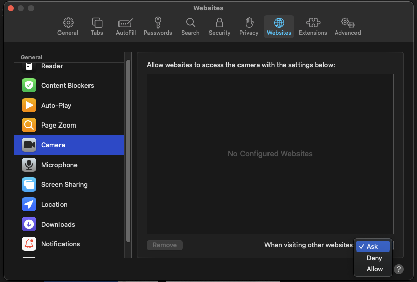The width and height of the screenshot is (417, 282).
Task: Select the Auto-Play label
Action: [56, 106]
